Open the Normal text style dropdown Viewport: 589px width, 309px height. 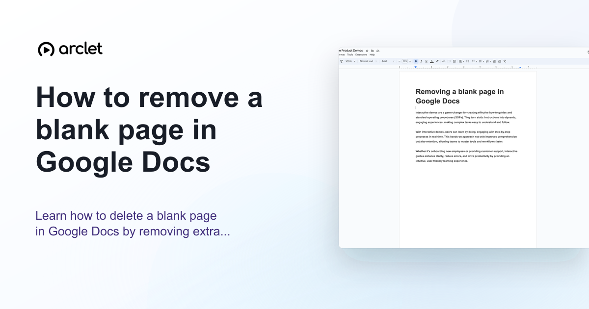point(368,61)
